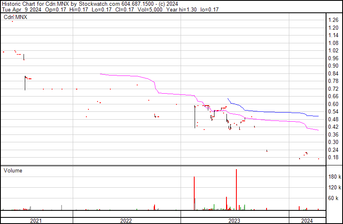Click the 2024 year label
343x224 pixels.
click(307, 221)
